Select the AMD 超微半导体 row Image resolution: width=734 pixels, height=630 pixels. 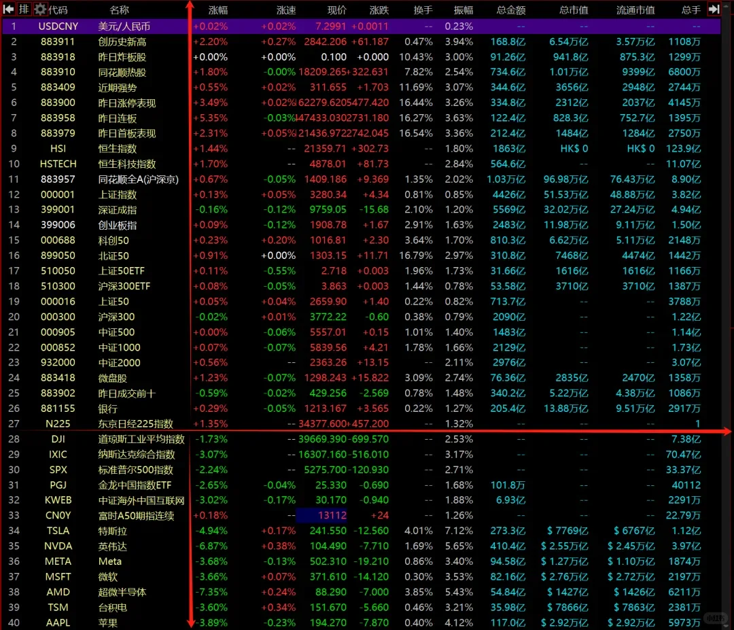tap(362, 592)
